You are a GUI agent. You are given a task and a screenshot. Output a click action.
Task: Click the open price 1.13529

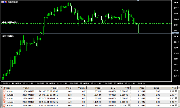(x=97, y=91)
